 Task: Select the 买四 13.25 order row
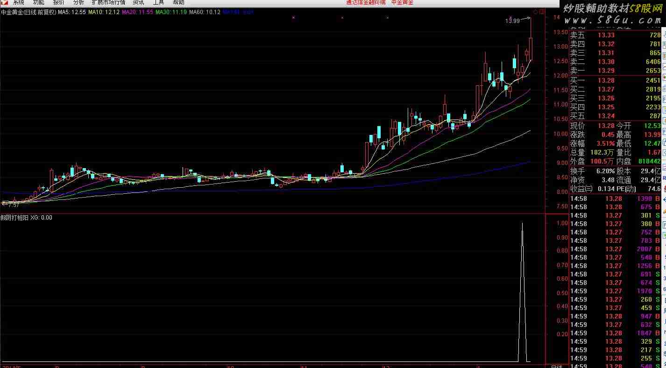[x=616, y=107]
